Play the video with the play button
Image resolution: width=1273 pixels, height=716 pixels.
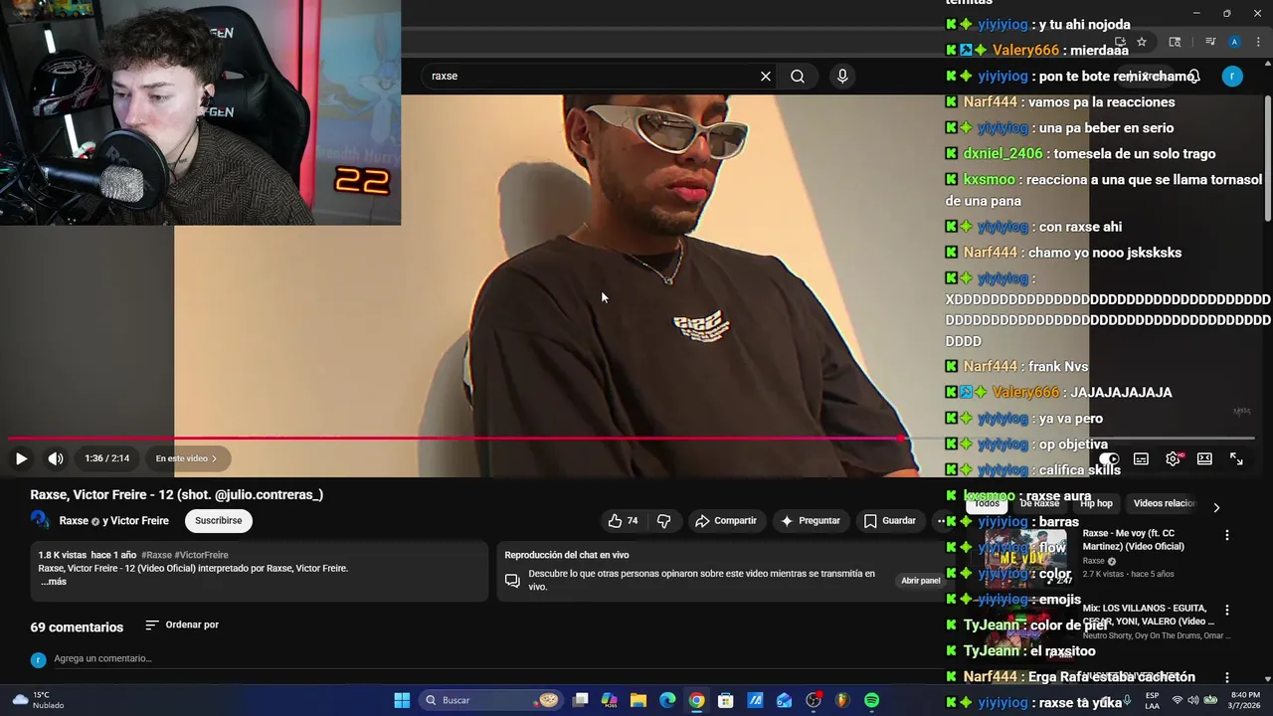(x=21, y=458)
